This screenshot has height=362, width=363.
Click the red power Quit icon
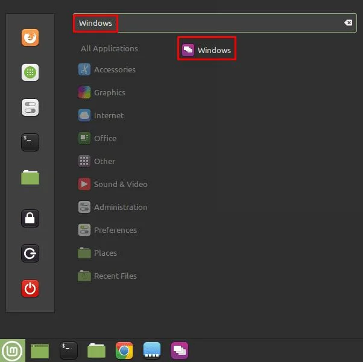click(x=30, y=288)
